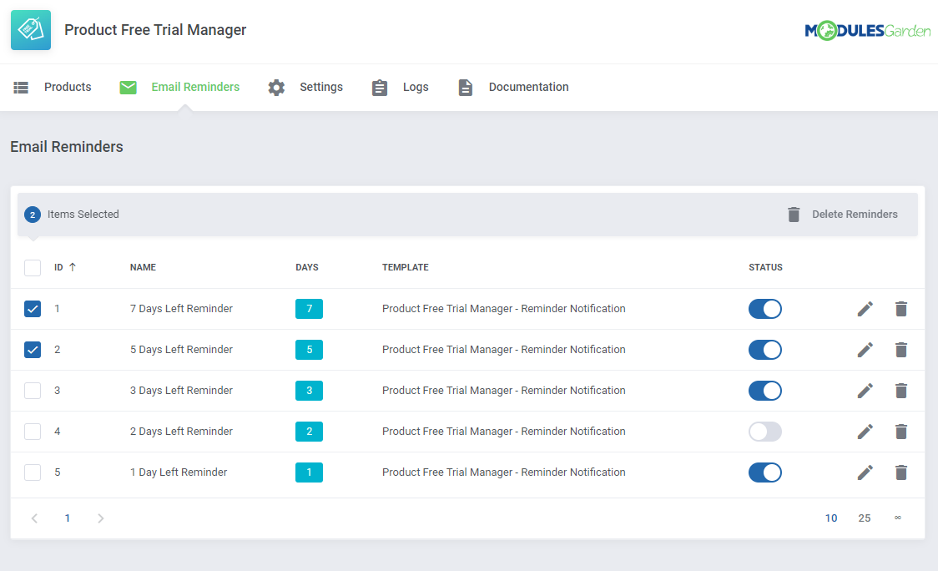Click the Email Reminders page heading
This screenshot has height=571, width=938.
point(67,147)
